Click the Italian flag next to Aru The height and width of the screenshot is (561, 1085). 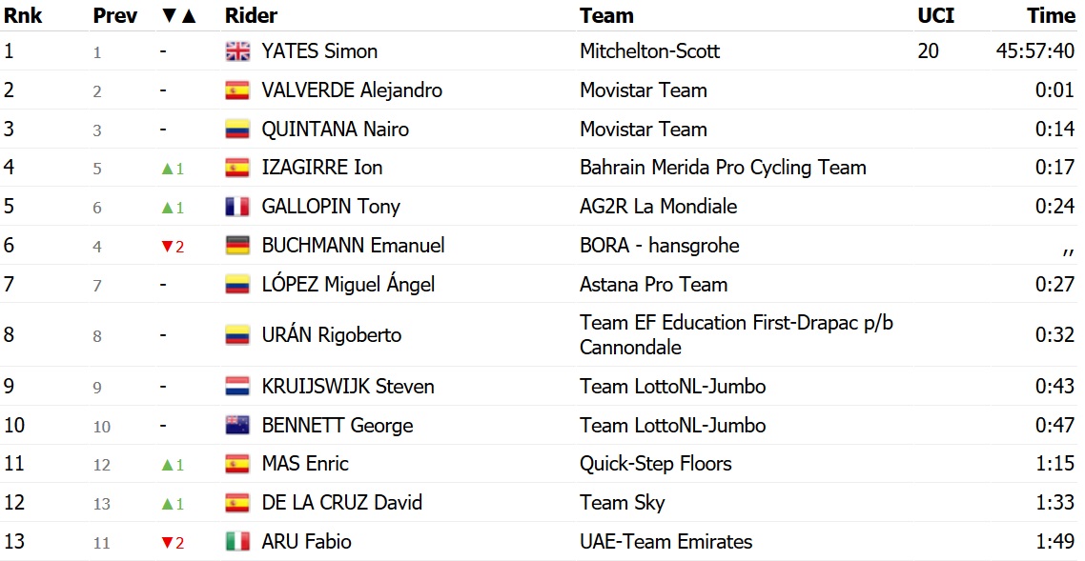(x=237, y=542)
